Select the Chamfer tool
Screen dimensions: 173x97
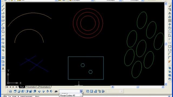170,54
